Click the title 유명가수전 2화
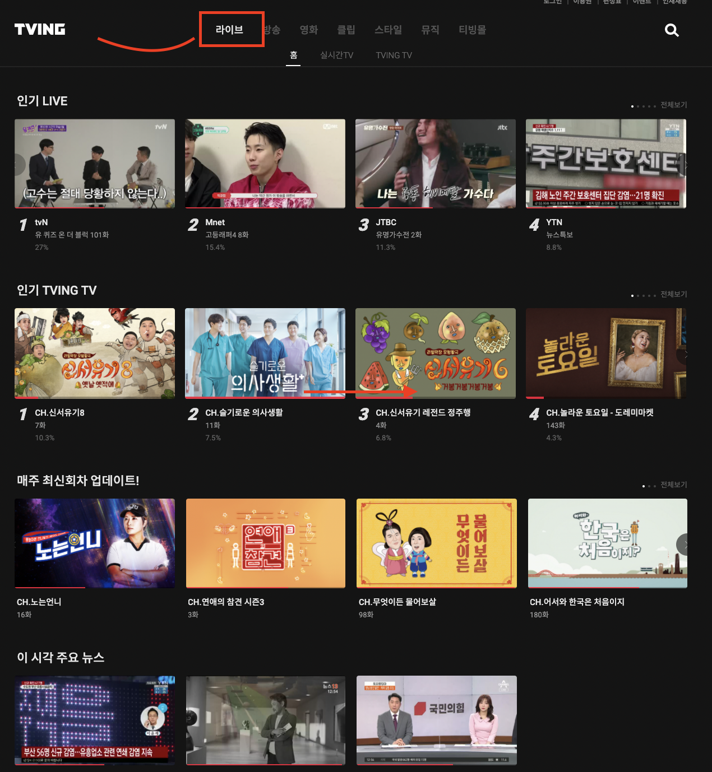The image size is (712, 772). click(x=399, y=235)
